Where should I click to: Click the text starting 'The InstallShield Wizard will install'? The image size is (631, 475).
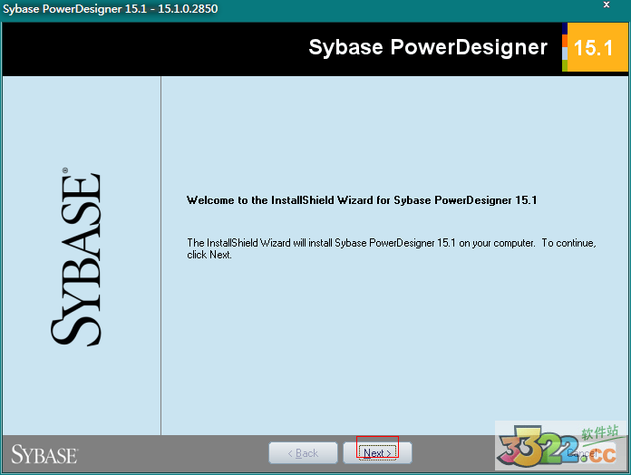coord(391,248)
